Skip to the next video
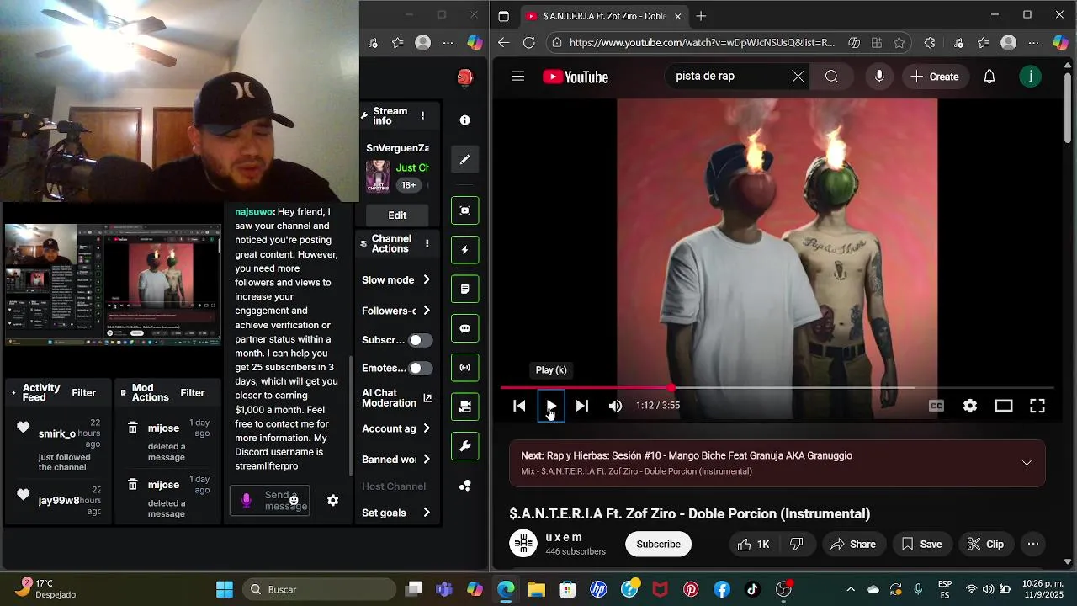The image size is (1077, 606). click(x=581, y=406)
